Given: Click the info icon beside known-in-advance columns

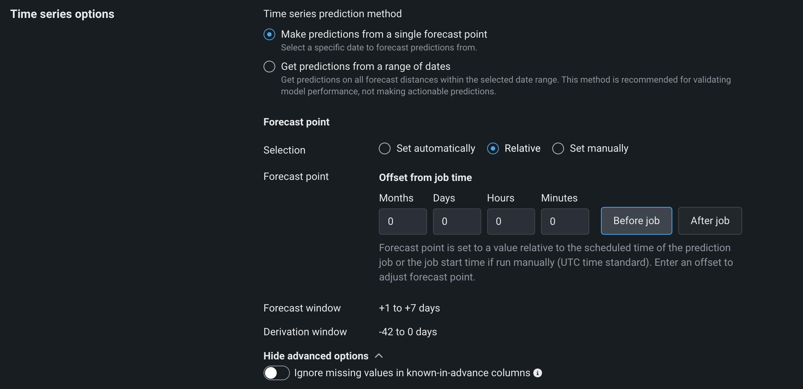Looking at the screenshot, I should 538,373.
